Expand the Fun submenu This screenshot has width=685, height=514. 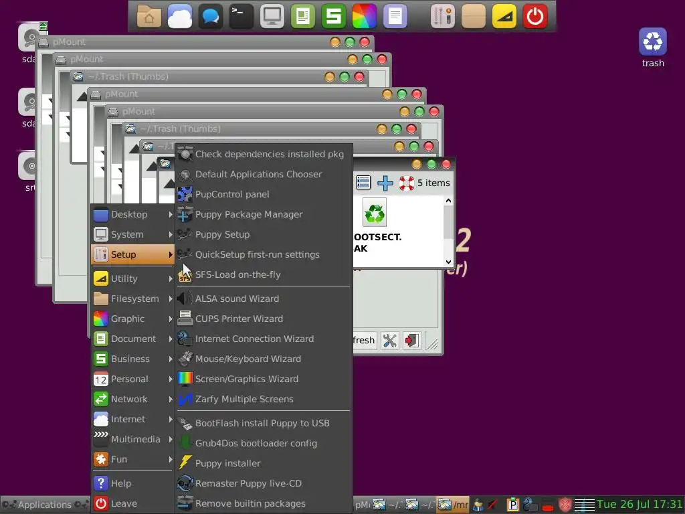[133, 459]
